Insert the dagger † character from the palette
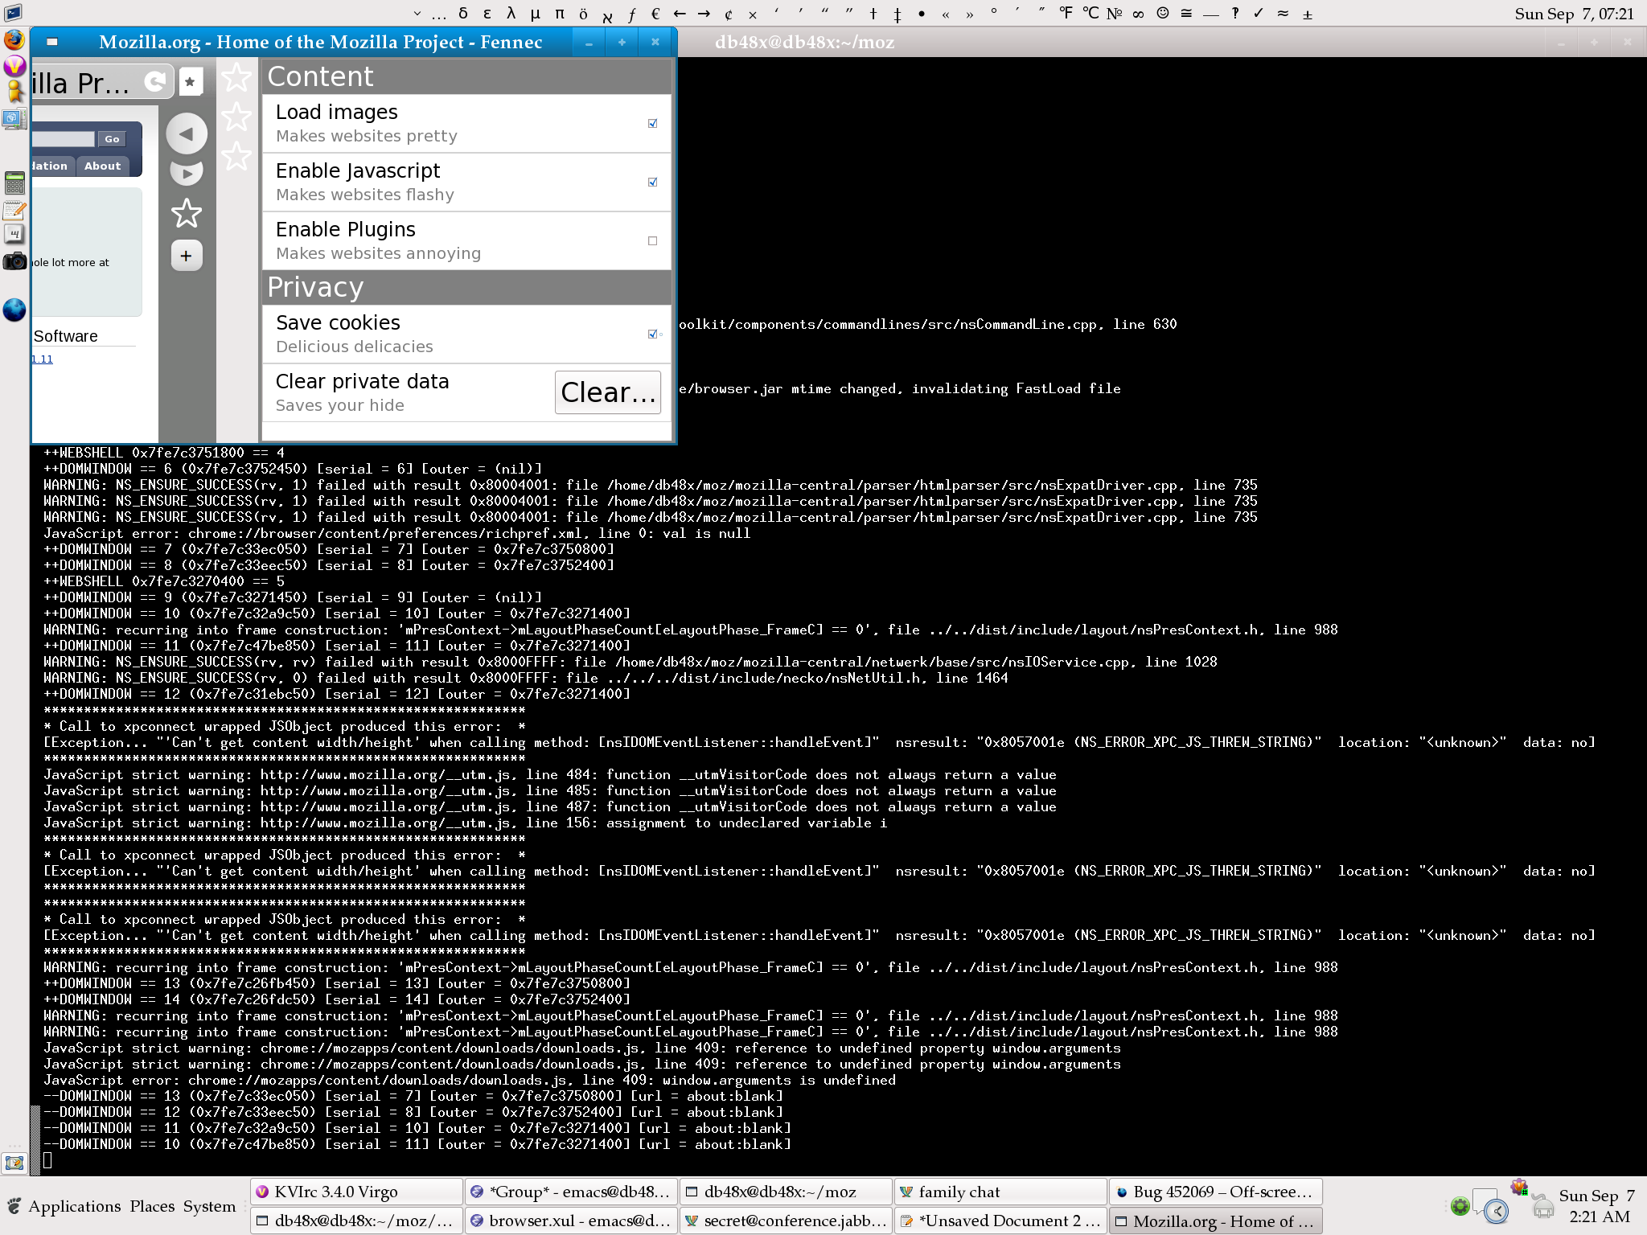Image resolution: width=1647 pixels, height=1235 pixels. click(873, 13)
